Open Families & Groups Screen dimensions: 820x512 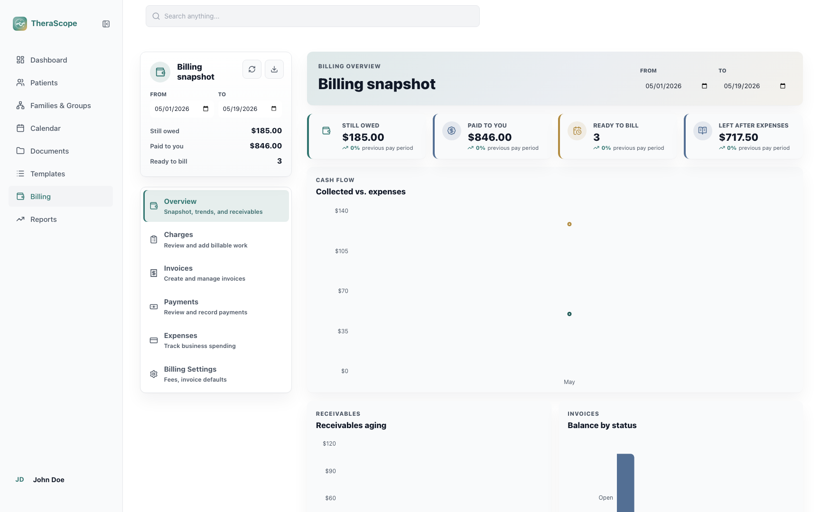click(x=61, y=105)
